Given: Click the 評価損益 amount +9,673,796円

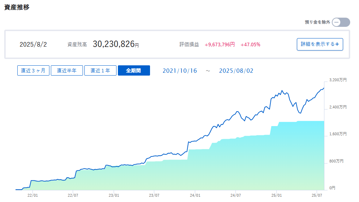Looking at the screenshot, I should coord(220,44).
